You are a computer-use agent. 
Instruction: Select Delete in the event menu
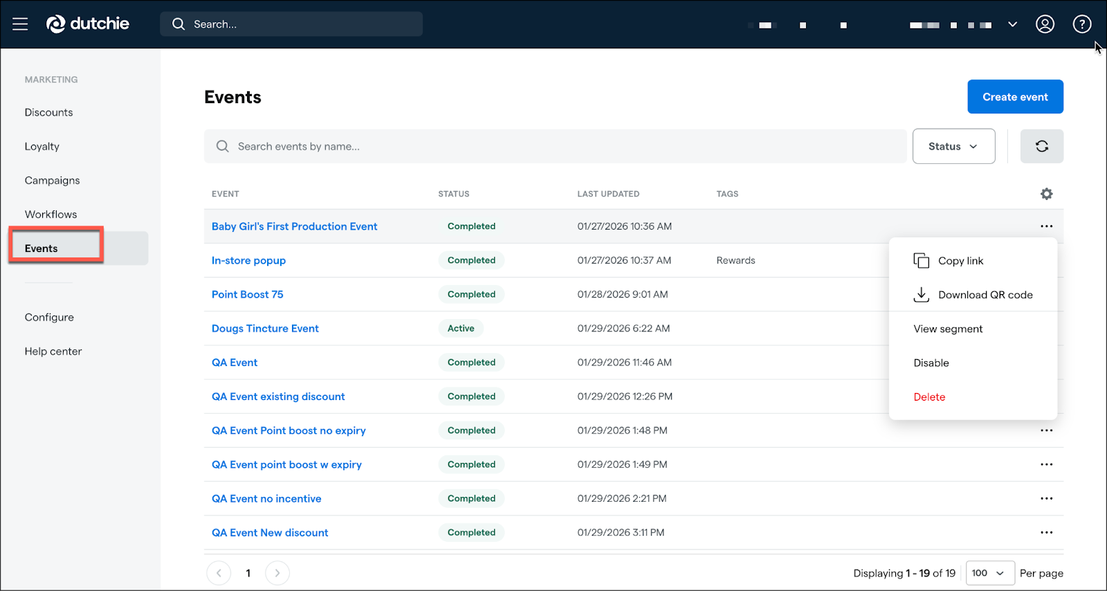click(x=973, y=397)
